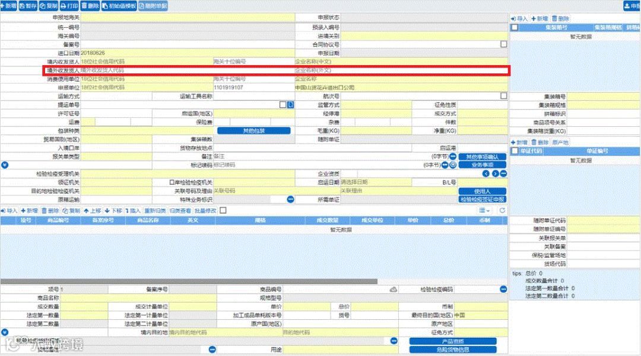Click the 其他包装 button
Image resolution: width=641 pixels, height=356 pixels.
point(254,131)
